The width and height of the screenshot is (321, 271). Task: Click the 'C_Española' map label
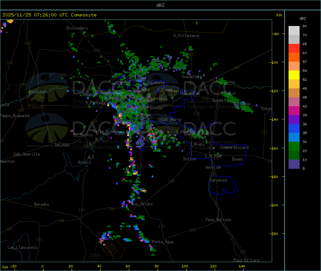coord(154,83)
